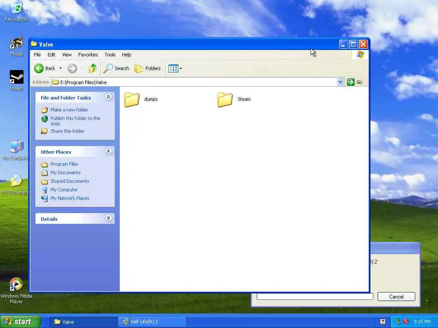This screenshot has height=328, width=438.
Task: Go back using the green Back arrow
Action: click(44, 68)
